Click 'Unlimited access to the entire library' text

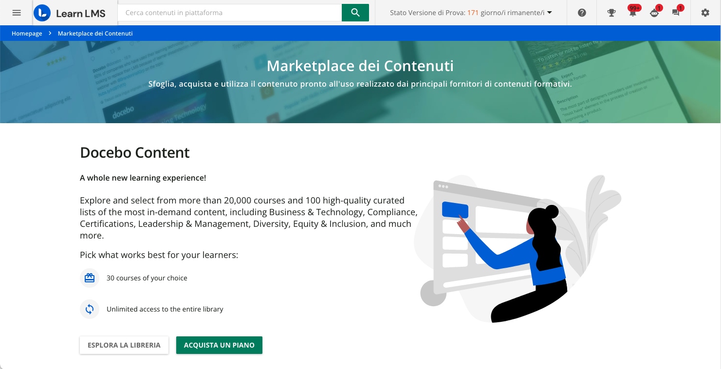click(x=165, y=309)
